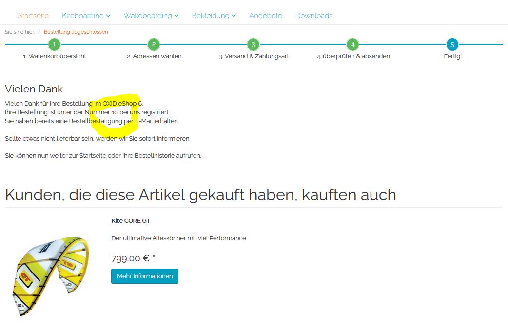Expand the Bekleidung dropdown menu

[214, 16]
